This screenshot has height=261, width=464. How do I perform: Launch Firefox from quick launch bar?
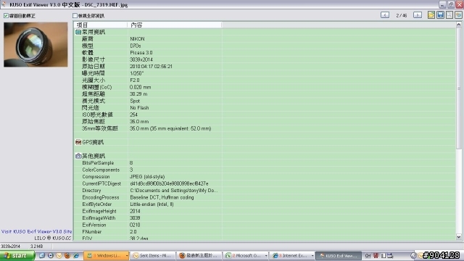pos(67,255)
